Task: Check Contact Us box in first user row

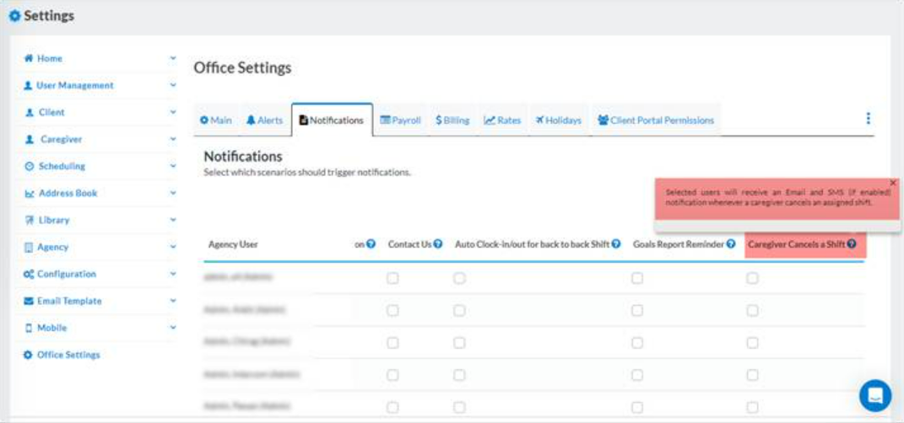Action: (x=392, y=279)
